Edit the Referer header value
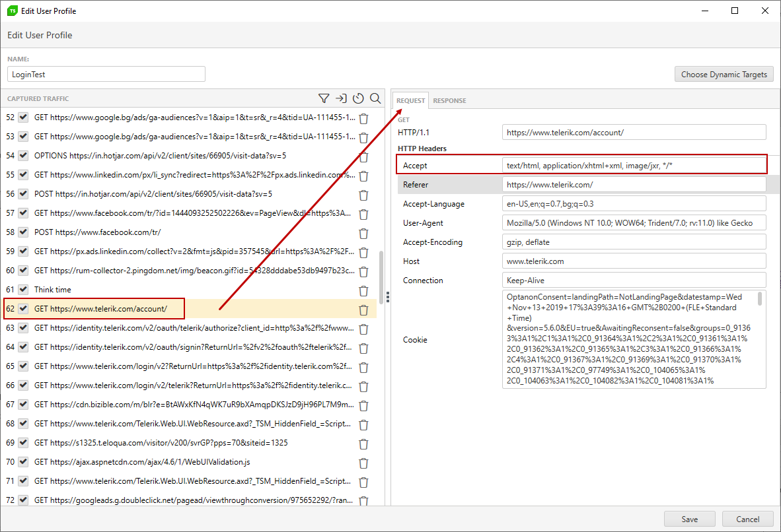 point(634,185)
